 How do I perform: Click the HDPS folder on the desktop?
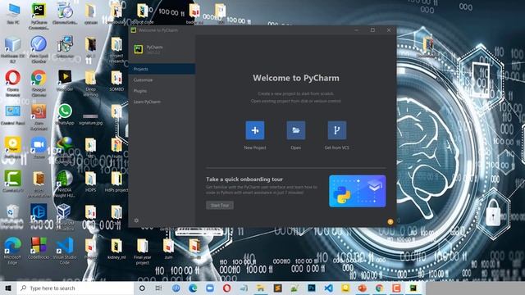click(x=90, y=181)
